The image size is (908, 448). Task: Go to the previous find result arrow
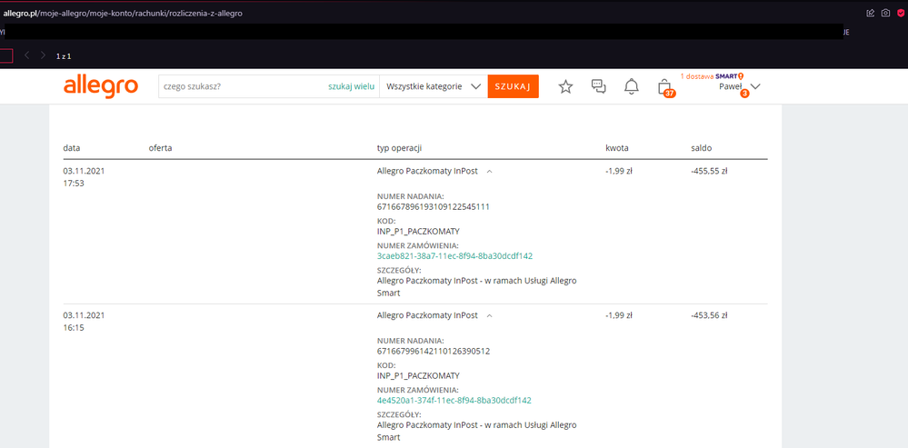coord(27,55)
